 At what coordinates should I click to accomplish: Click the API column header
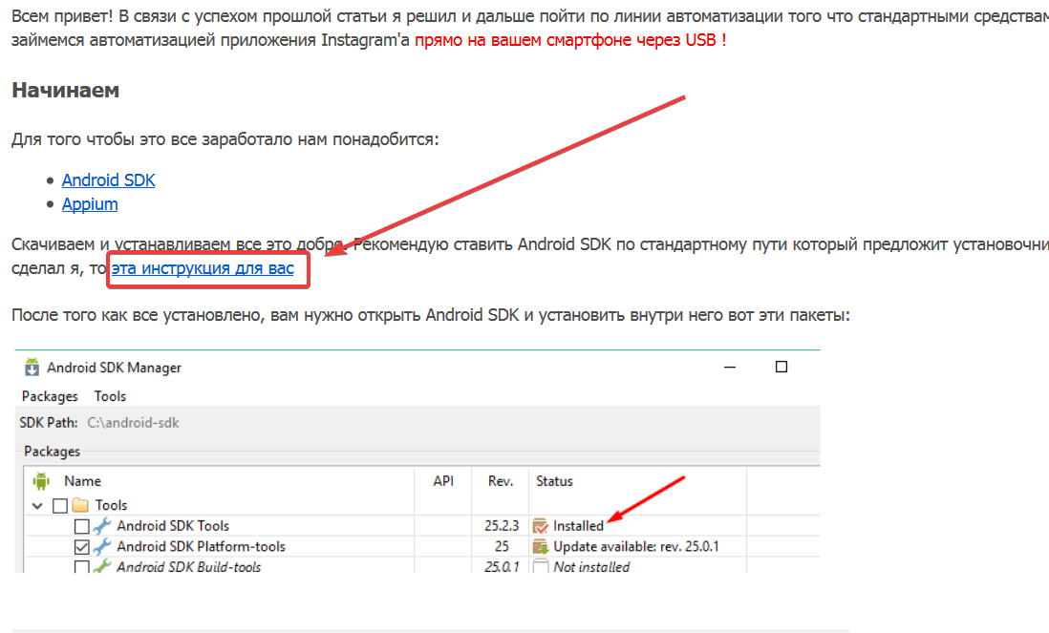[x=443, y=481]
